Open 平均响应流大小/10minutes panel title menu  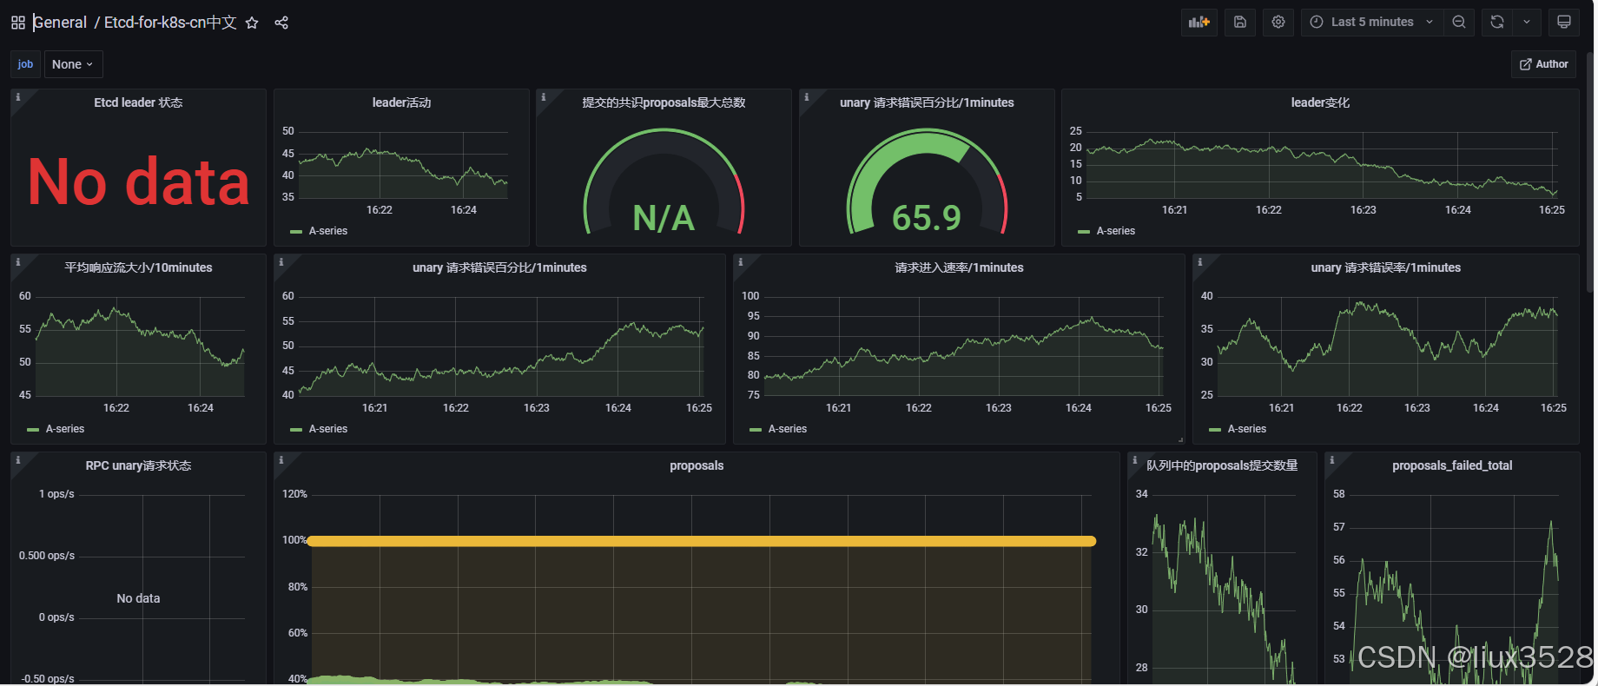click(138, 267)
